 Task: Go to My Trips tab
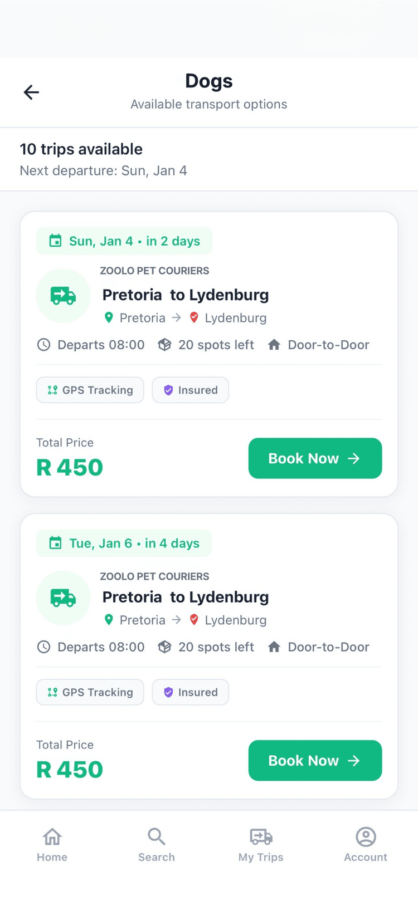point(261,844)
